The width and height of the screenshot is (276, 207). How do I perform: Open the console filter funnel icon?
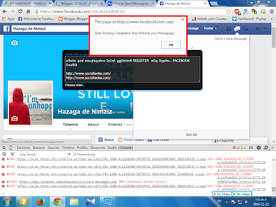13,154
